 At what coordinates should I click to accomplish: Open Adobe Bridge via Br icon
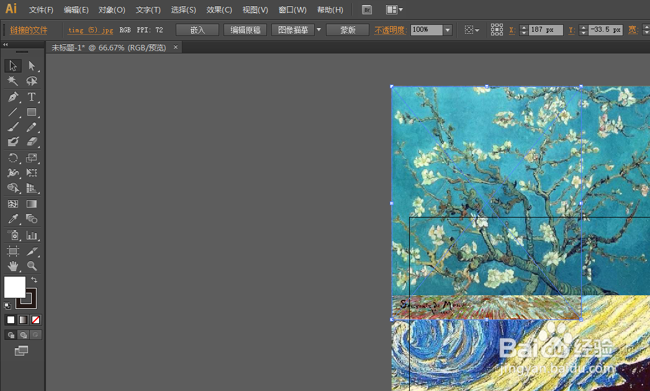click(x=367, y=10)
